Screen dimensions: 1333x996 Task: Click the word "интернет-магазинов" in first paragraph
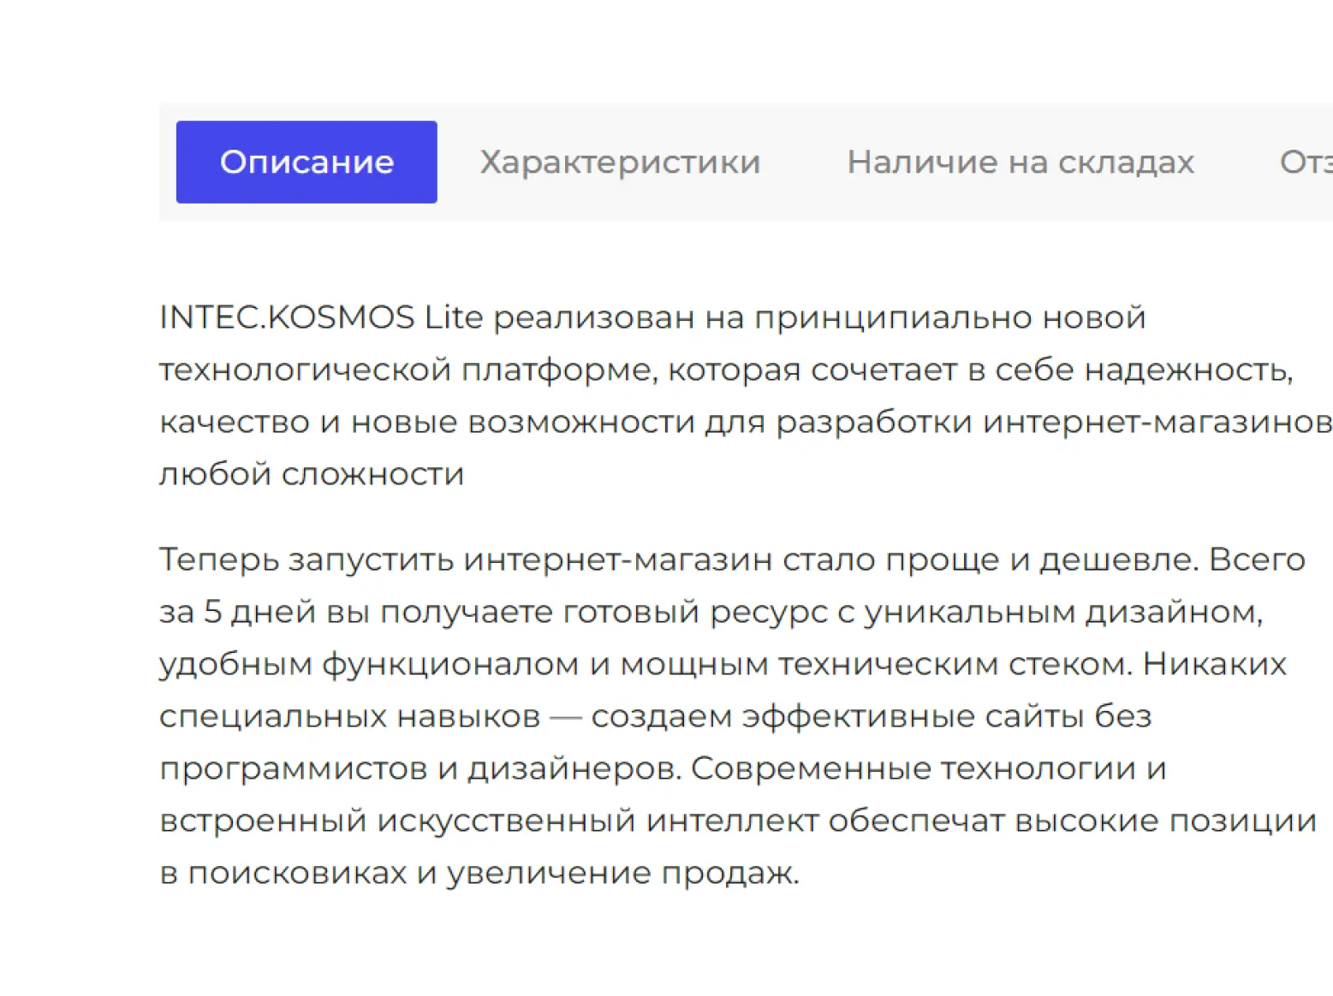click(1157, 422)
